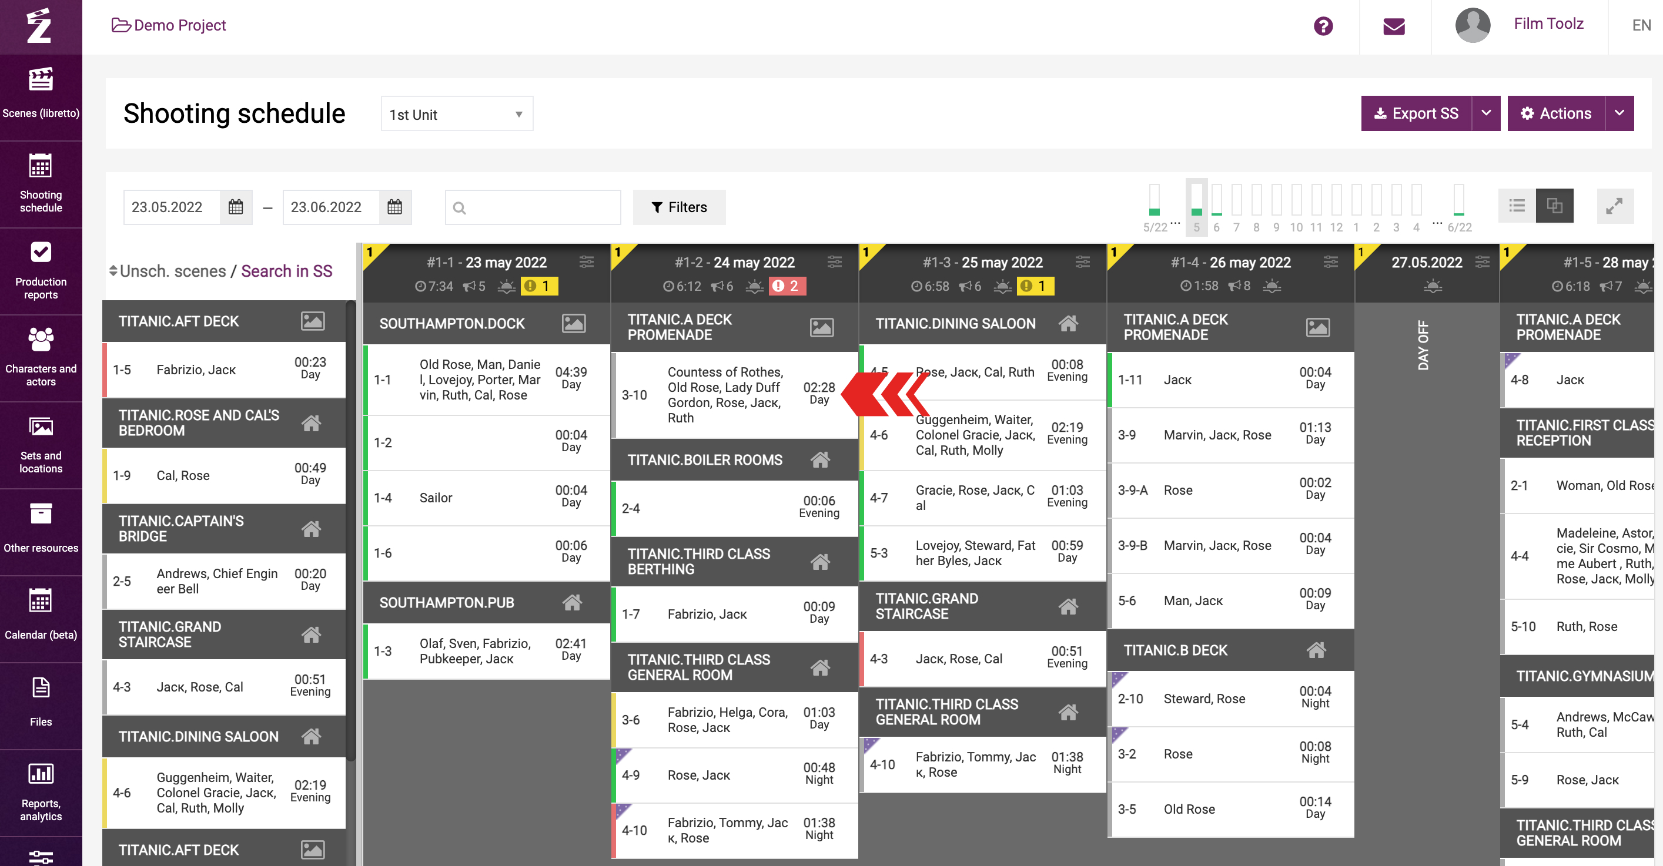Open calendar picker for start date 23.05.2022
Image resolution: width=1663 pixels, height=866 pixels.
click(236, 207)
